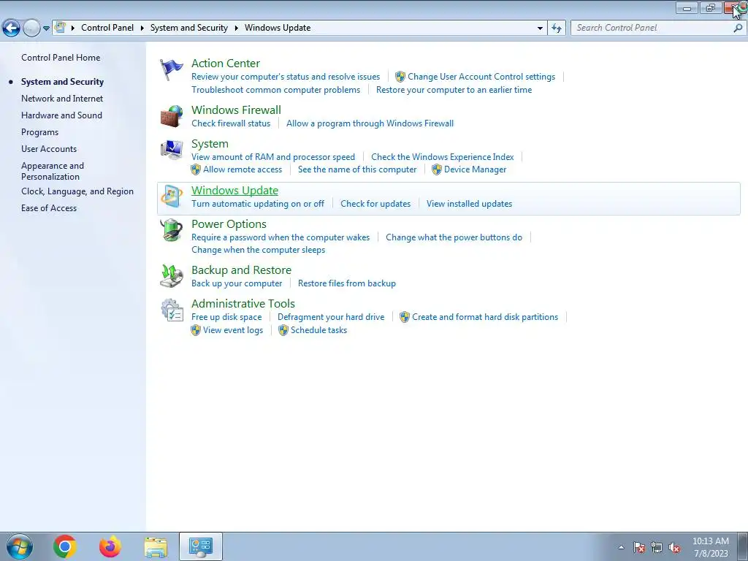Click Allow remote access
Image resolution: width=748 pixels, height=561 pixels.
[x=243, y=169]
